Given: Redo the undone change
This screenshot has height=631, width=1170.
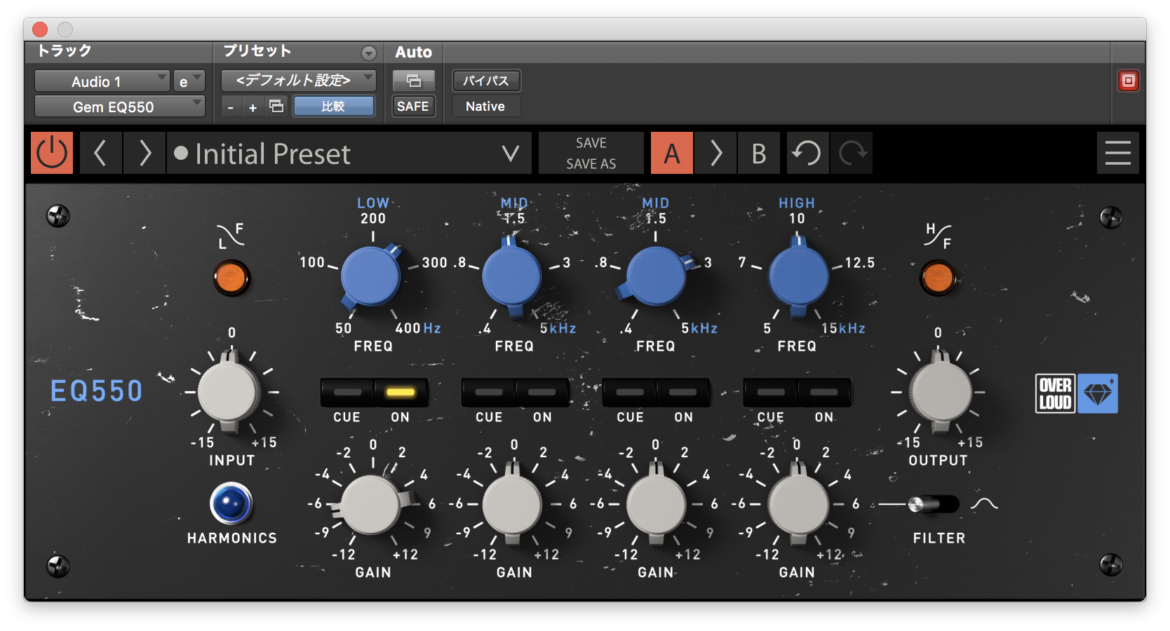Looking at the screenshot, I should point(852,153).
